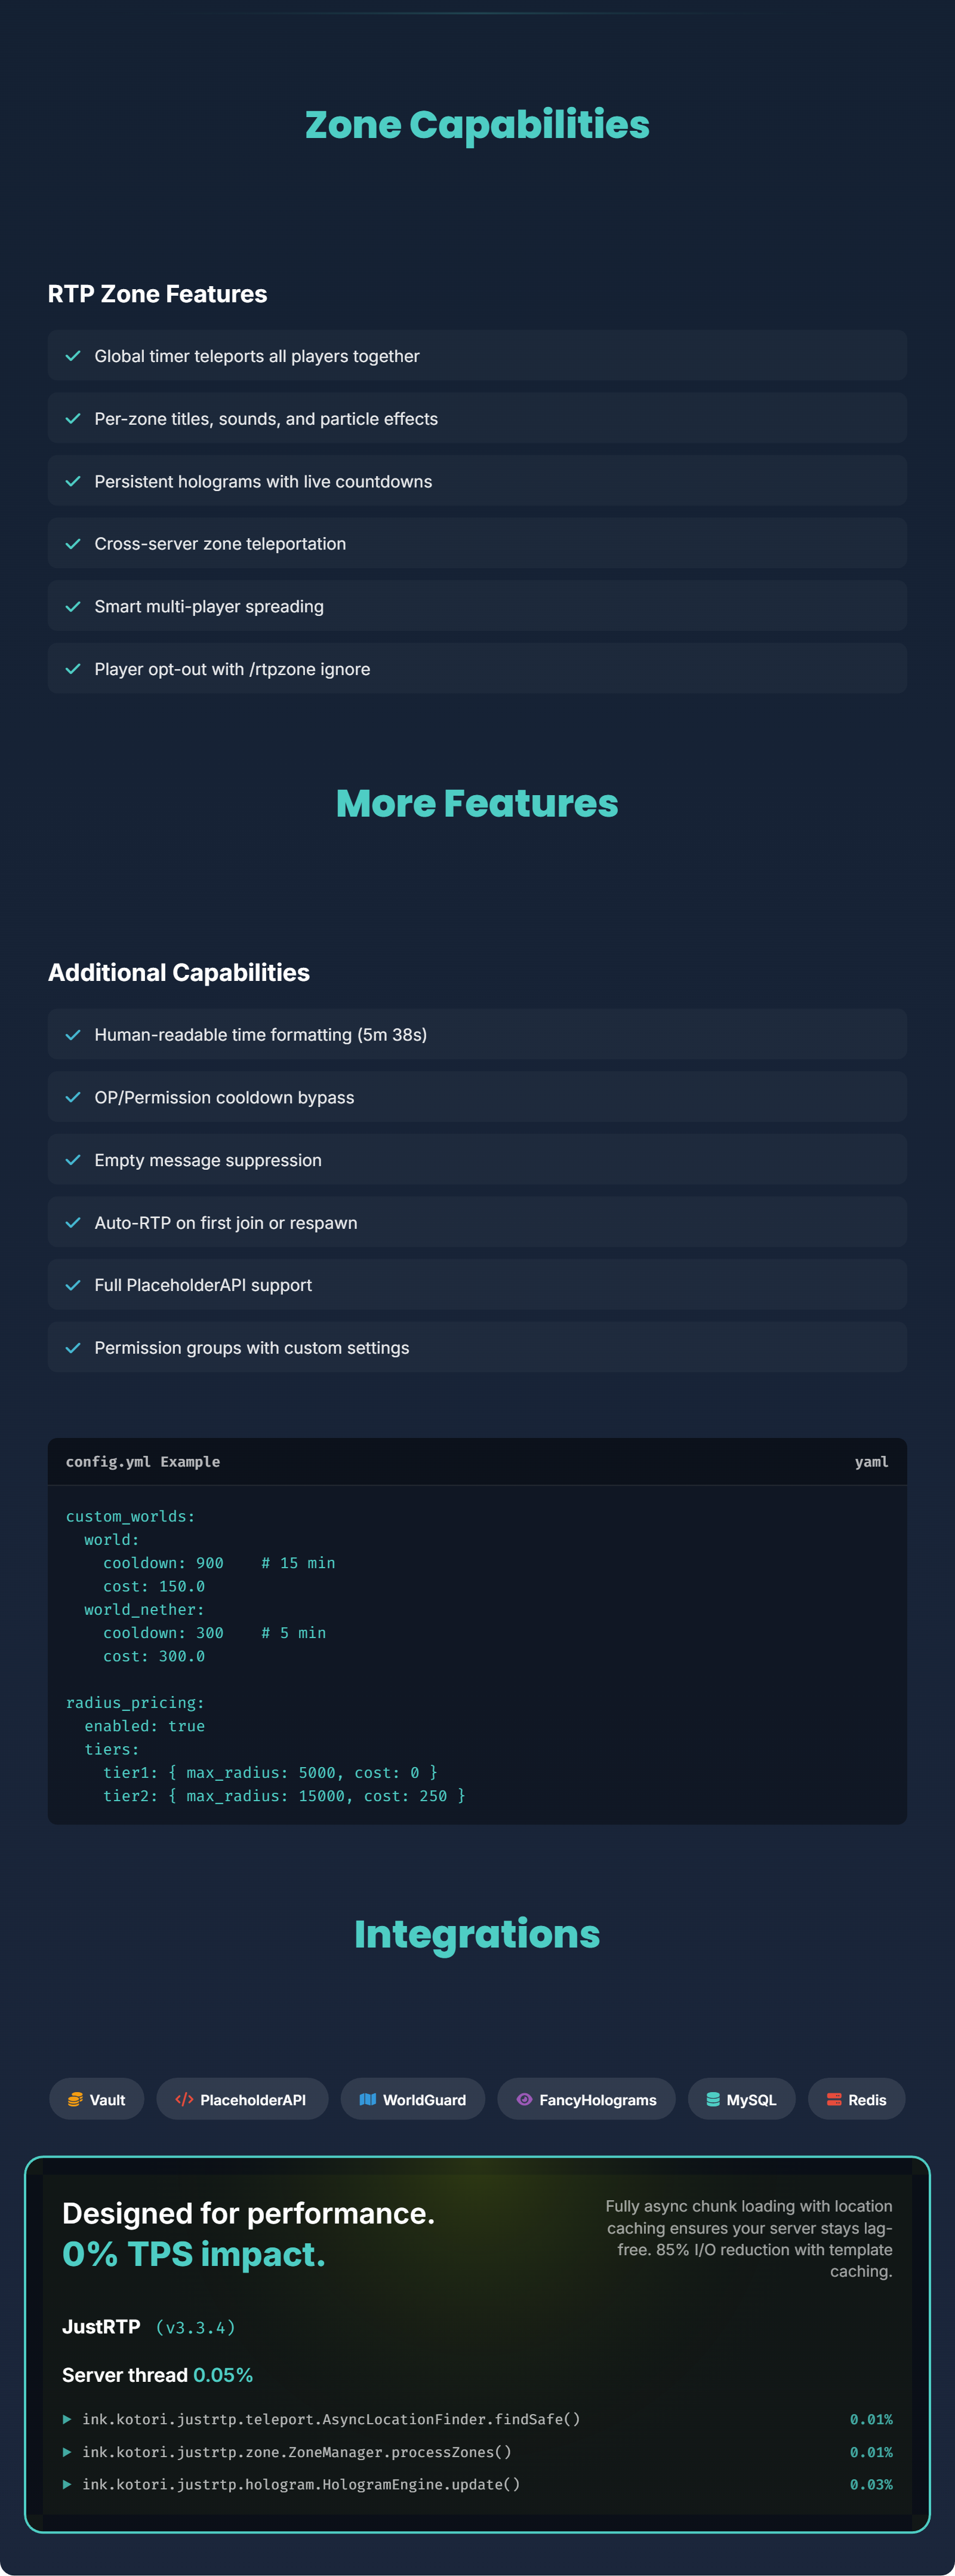Click the Vault coins icon
This screenshot has height=2576, width=955.
(x=75, y=2099)
